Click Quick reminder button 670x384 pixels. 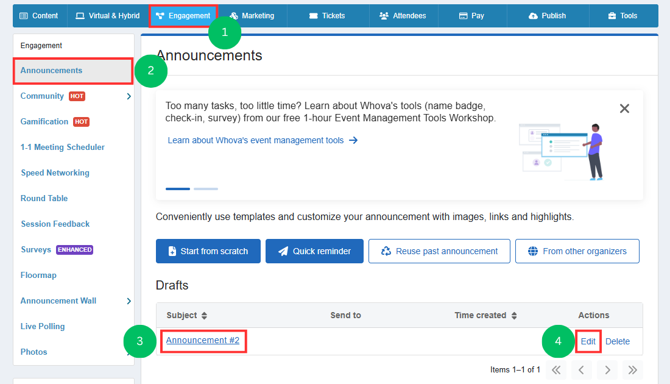coord(314,251)
